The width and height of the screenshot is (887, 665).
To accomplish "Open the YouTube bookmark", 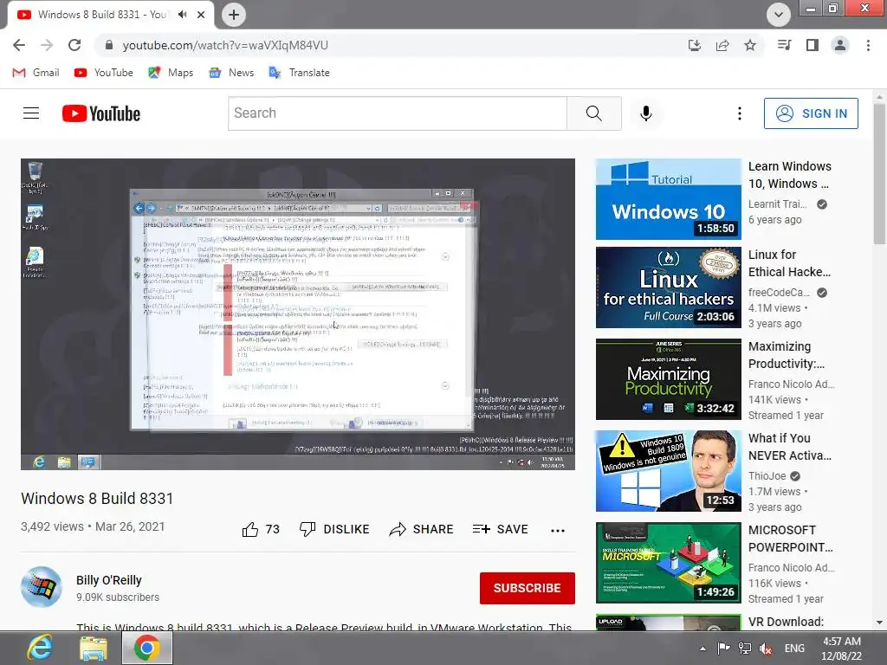I will click(x=104, y=73).
